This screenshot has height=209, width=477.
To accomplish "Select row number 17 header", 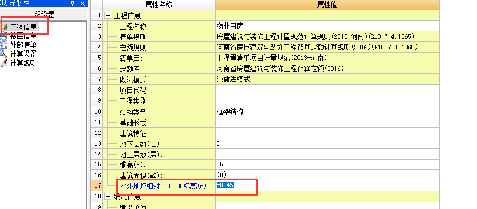I will tap(97, 185).
